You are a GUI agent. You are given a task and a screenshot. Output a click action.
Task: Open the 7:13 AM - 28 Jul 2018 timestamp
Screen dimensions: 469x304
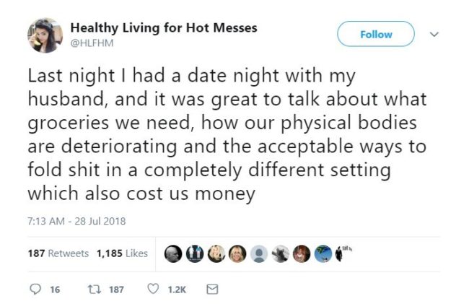(x=76, y=221)
